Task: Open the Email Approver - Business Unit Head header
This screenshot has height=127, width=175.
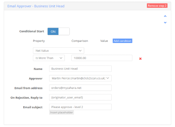Action: pos(36,6)
